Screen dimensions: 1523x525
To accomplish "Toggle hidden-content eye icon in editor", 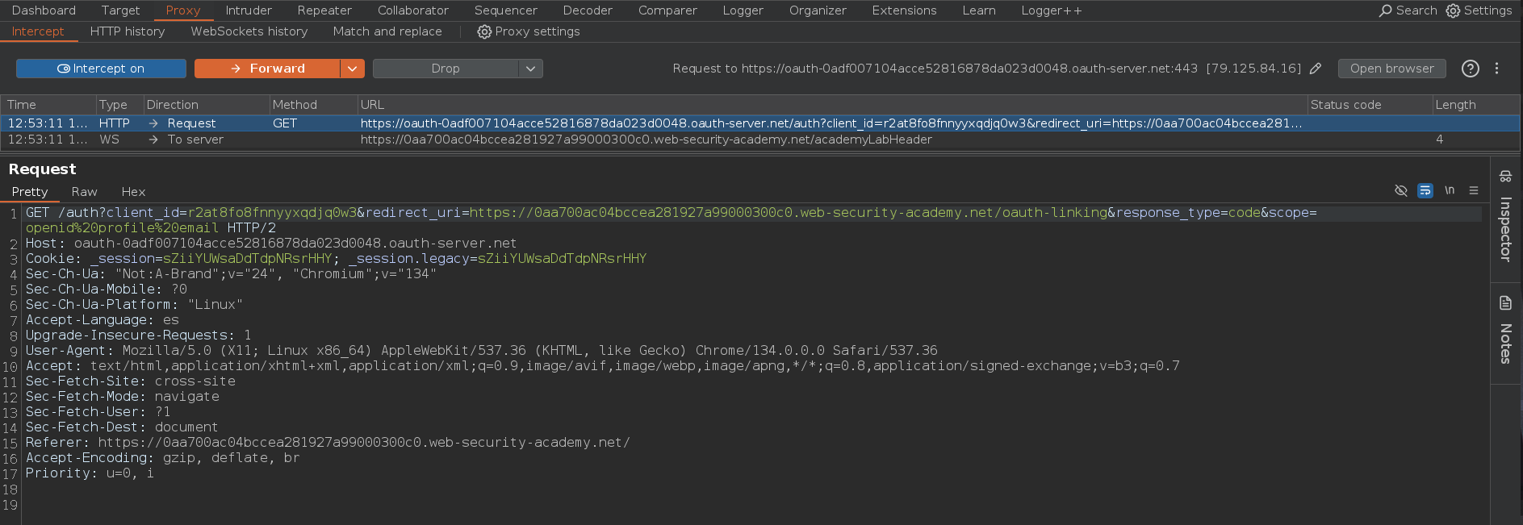I will (1401, 190).
